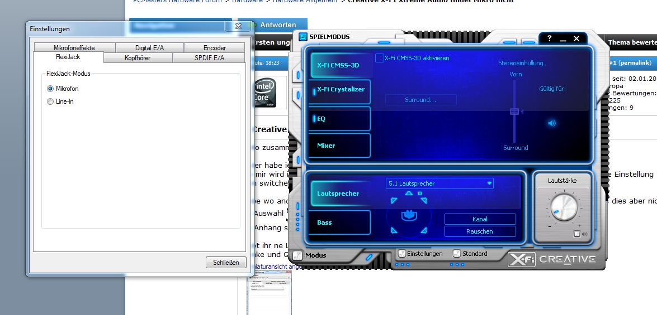Click the Lautstärke volume knob
This screenshot has width=657, height=315.
[x=564, y=208]
